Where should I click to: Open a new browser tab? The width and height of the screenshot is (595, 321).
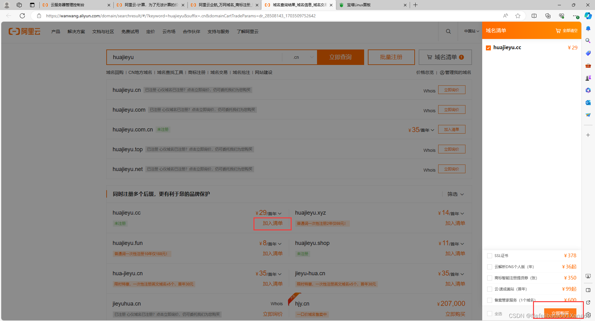coord(416,5)
